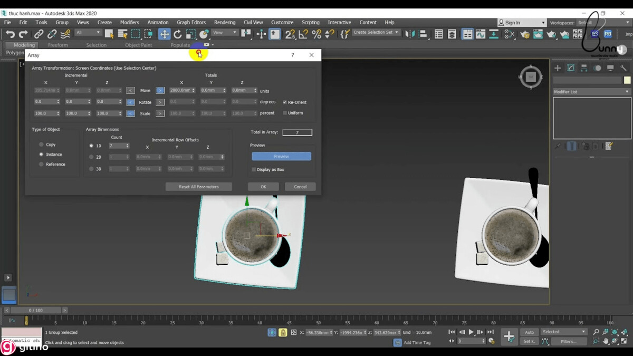
Task: Open the Workspaces dropdown
Action: point(604,22)
